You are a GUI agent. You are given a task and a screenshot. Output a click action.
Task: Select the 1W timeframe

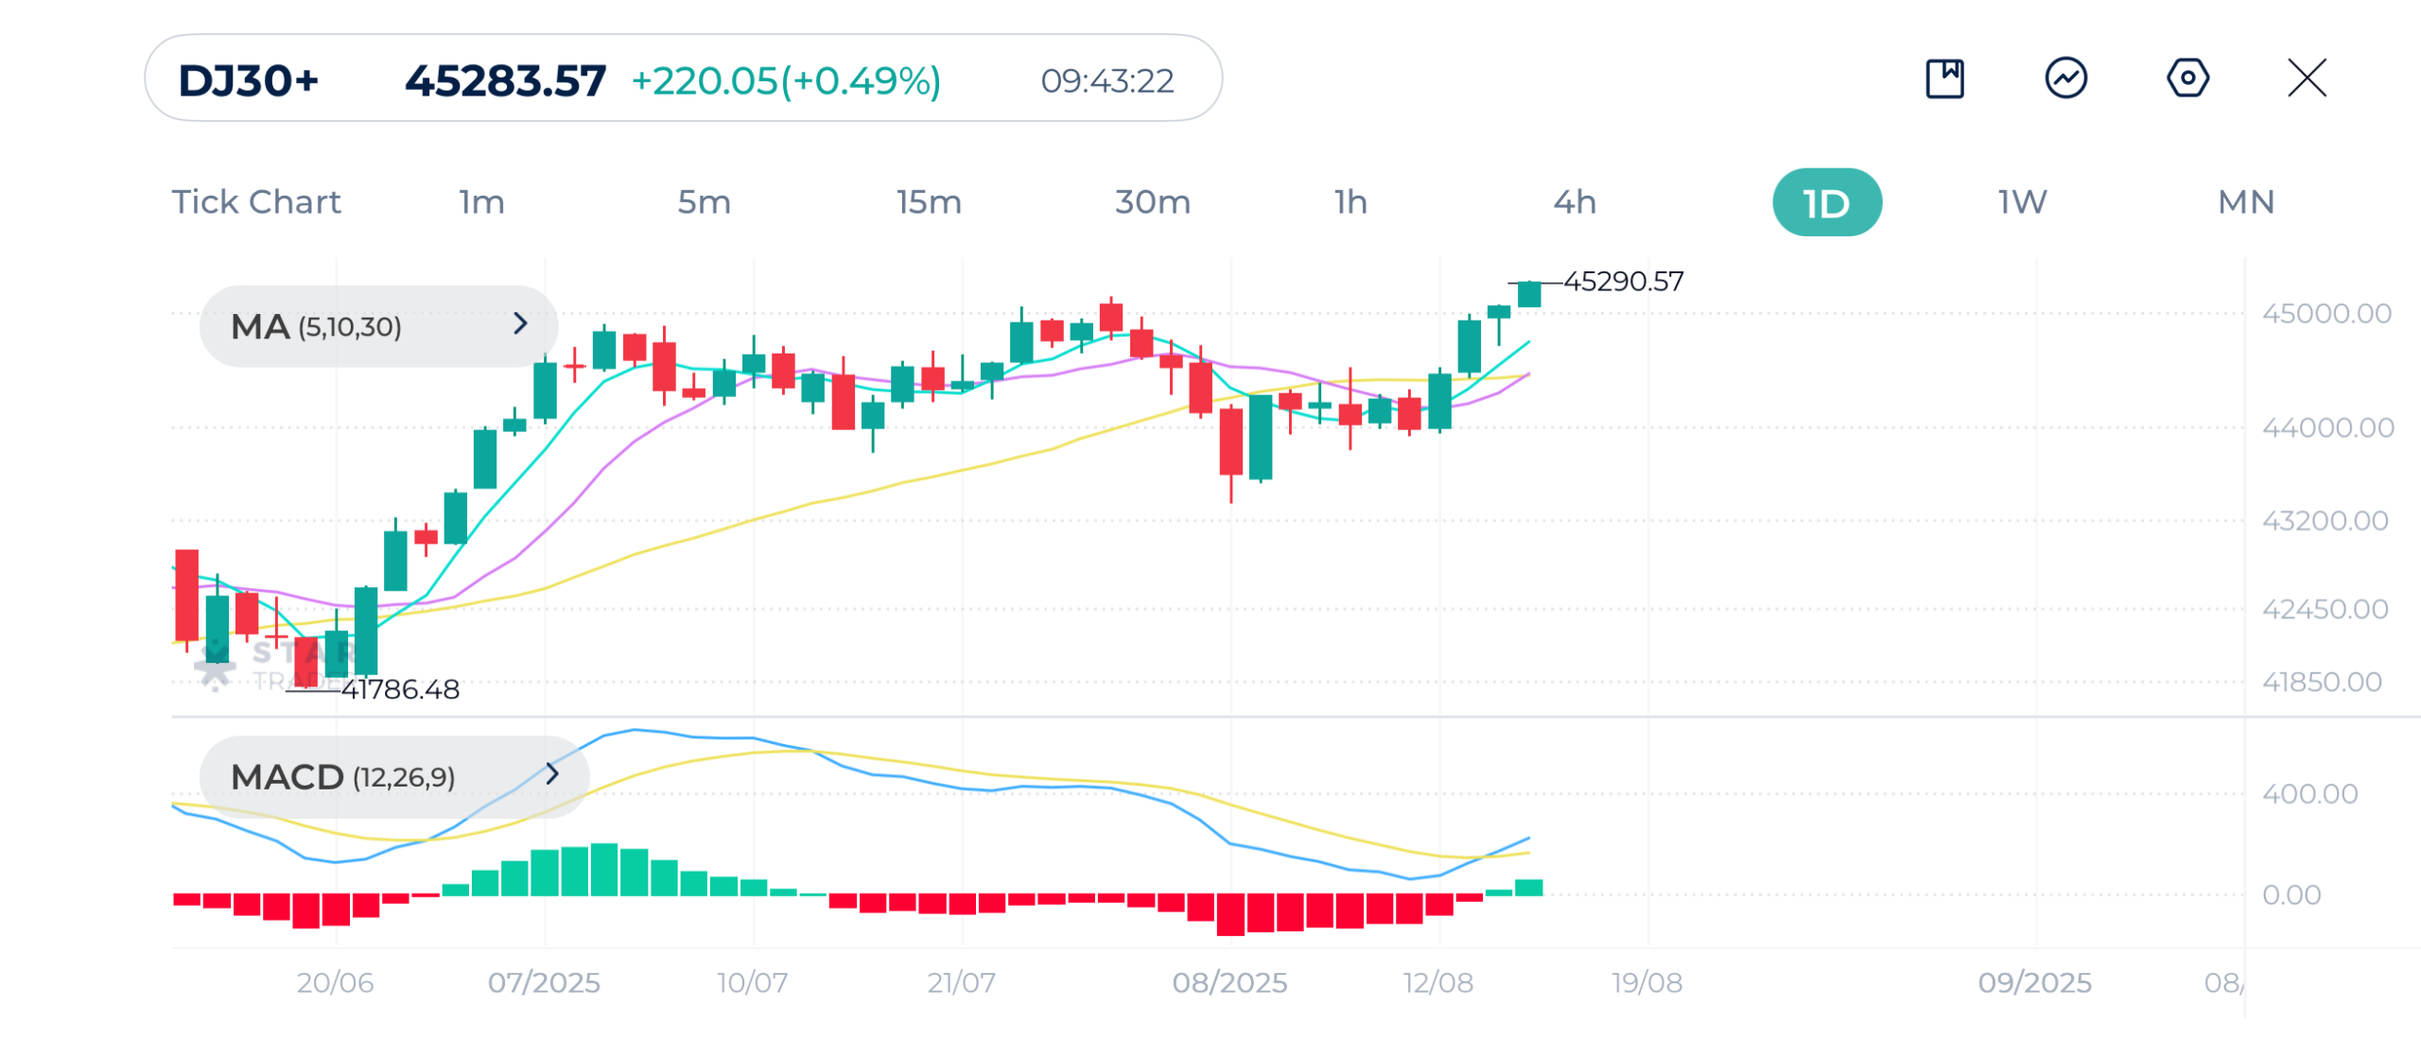pyautogui.click(x=2022, y=202)
